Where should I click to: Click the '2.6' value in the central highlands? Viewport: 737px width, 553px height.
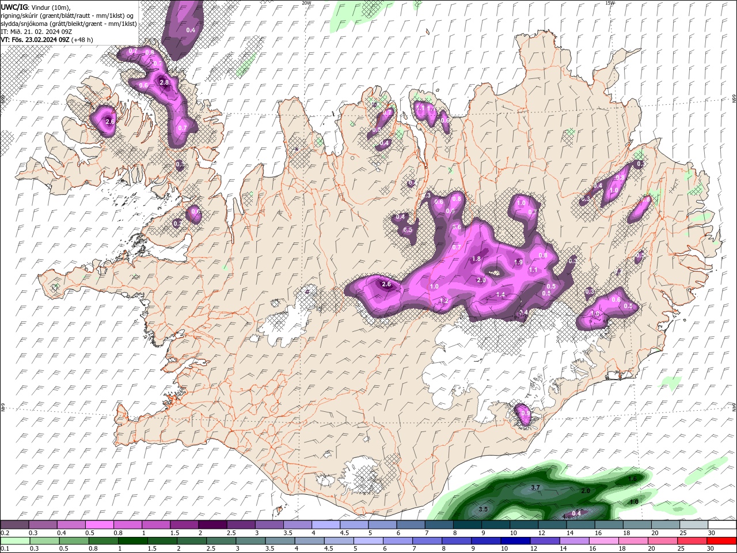click(386, 284)
